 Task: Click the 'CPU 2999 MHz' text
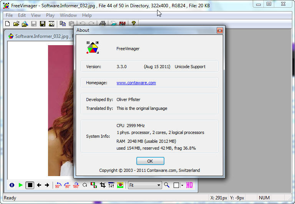coord(131,126)
